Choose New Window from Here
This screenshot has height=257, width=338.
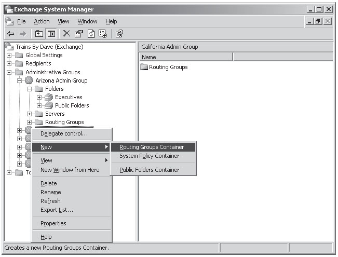click(72, 170)
